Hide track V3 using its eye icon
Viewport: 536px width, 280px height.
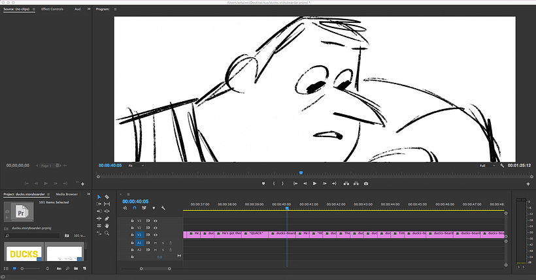point(155,222)
